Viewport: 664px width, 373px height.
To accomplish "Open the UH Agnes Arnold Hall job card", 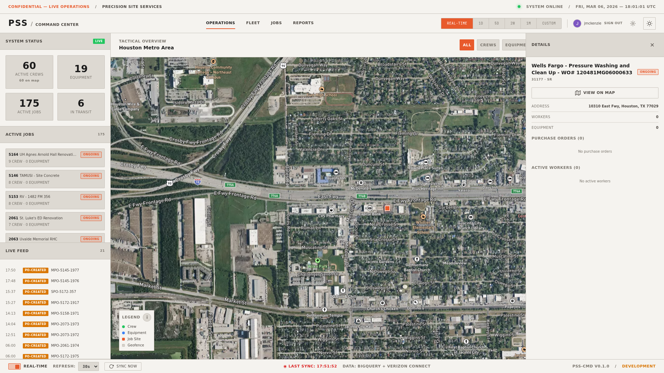I will click(x=55, y=158).
